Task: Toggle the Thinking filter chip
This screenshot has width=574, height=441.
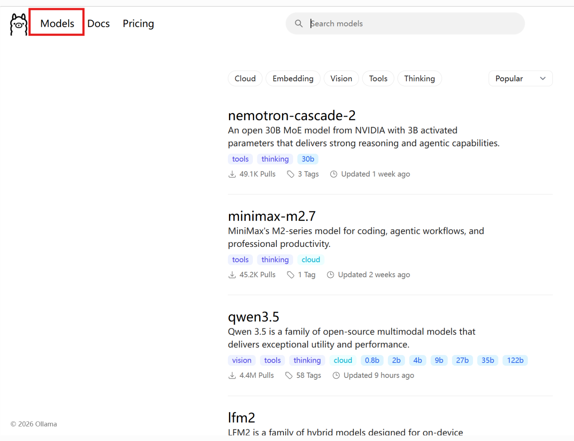Action: click(x=419, y=79)
